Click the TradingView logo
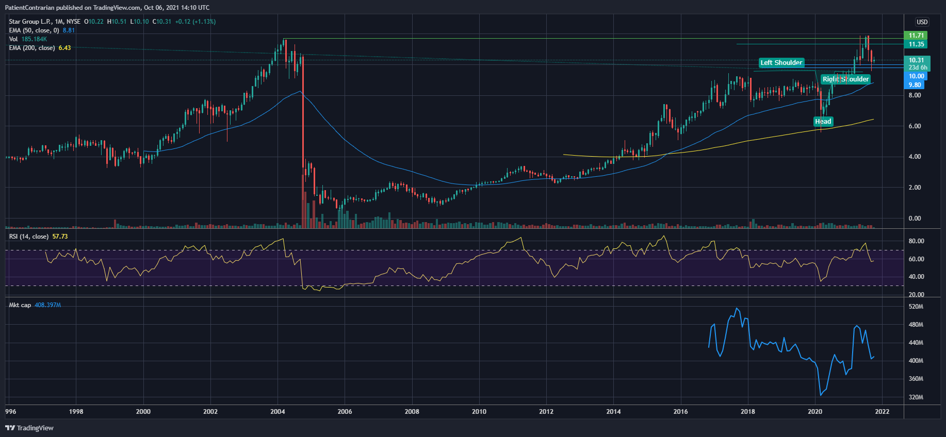 click(29, 428)
